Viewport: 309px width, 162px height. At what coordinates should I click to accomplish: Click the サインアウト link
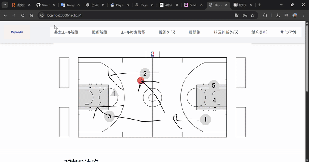point(290,32)
